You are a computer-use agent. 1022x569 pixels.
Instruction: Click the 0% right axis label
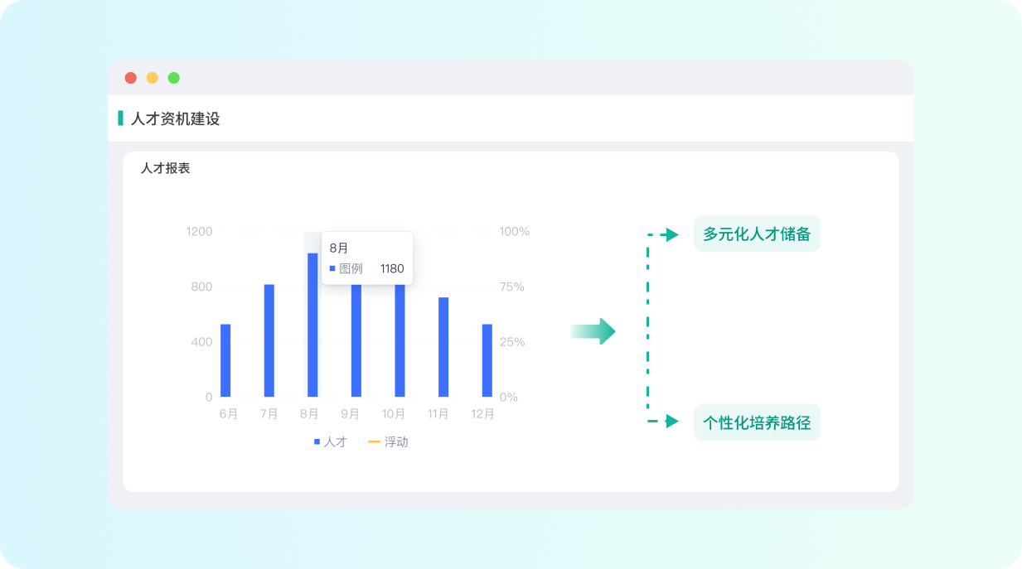coord(509,397)
